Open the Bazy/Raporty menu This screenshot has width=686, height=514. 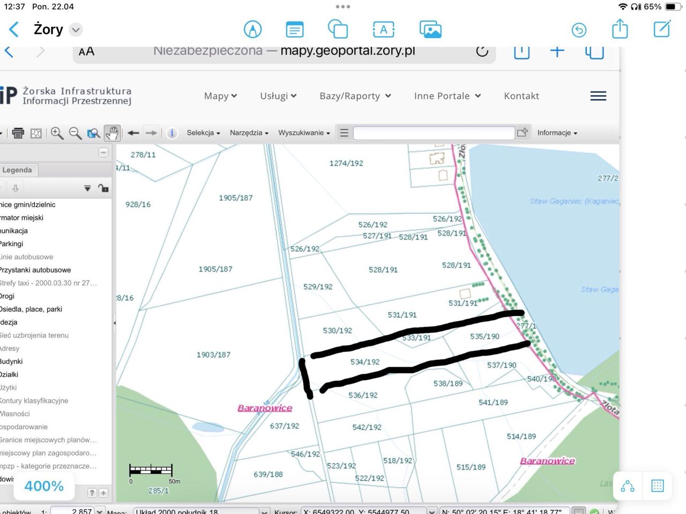click(355, 96)
